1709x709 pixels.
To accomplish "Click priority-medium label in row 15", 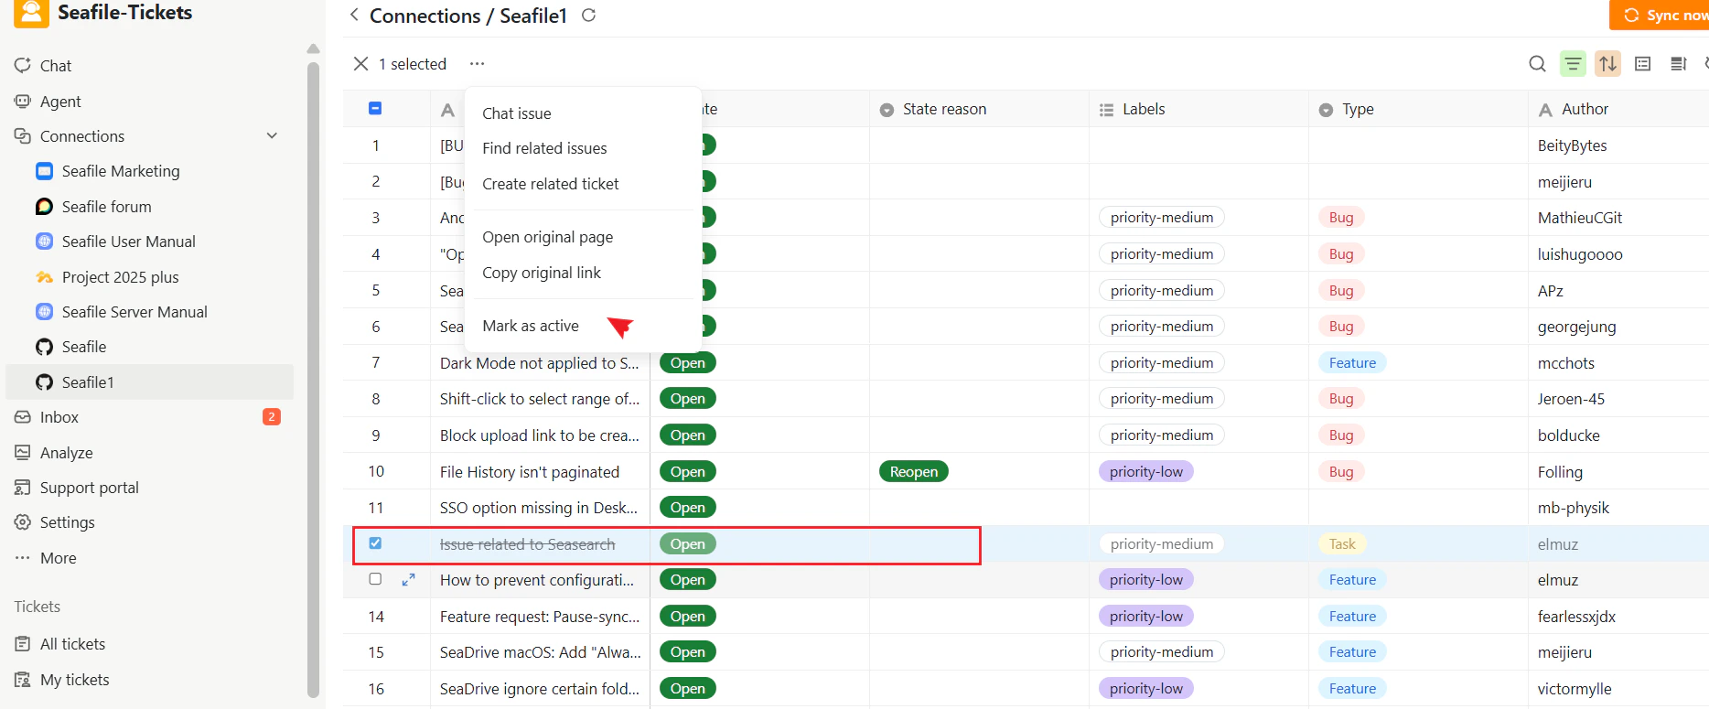I will (1162, 651).
